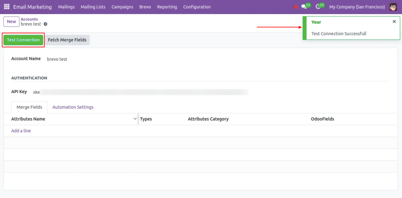The image size is (402, 198).
Task: Expand the Attributes Name column options arrow
Action: pyautogui.click(x=135, y=119)
